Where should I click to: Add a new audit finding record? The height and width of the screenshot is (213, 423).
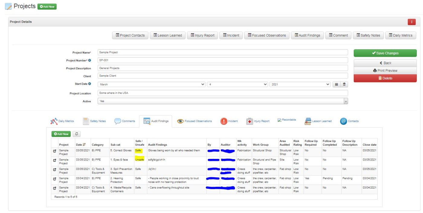61,134
